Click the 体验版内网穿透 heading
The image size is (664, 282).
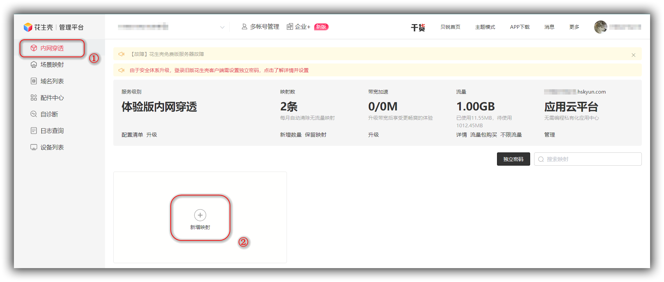pos(159,106)
